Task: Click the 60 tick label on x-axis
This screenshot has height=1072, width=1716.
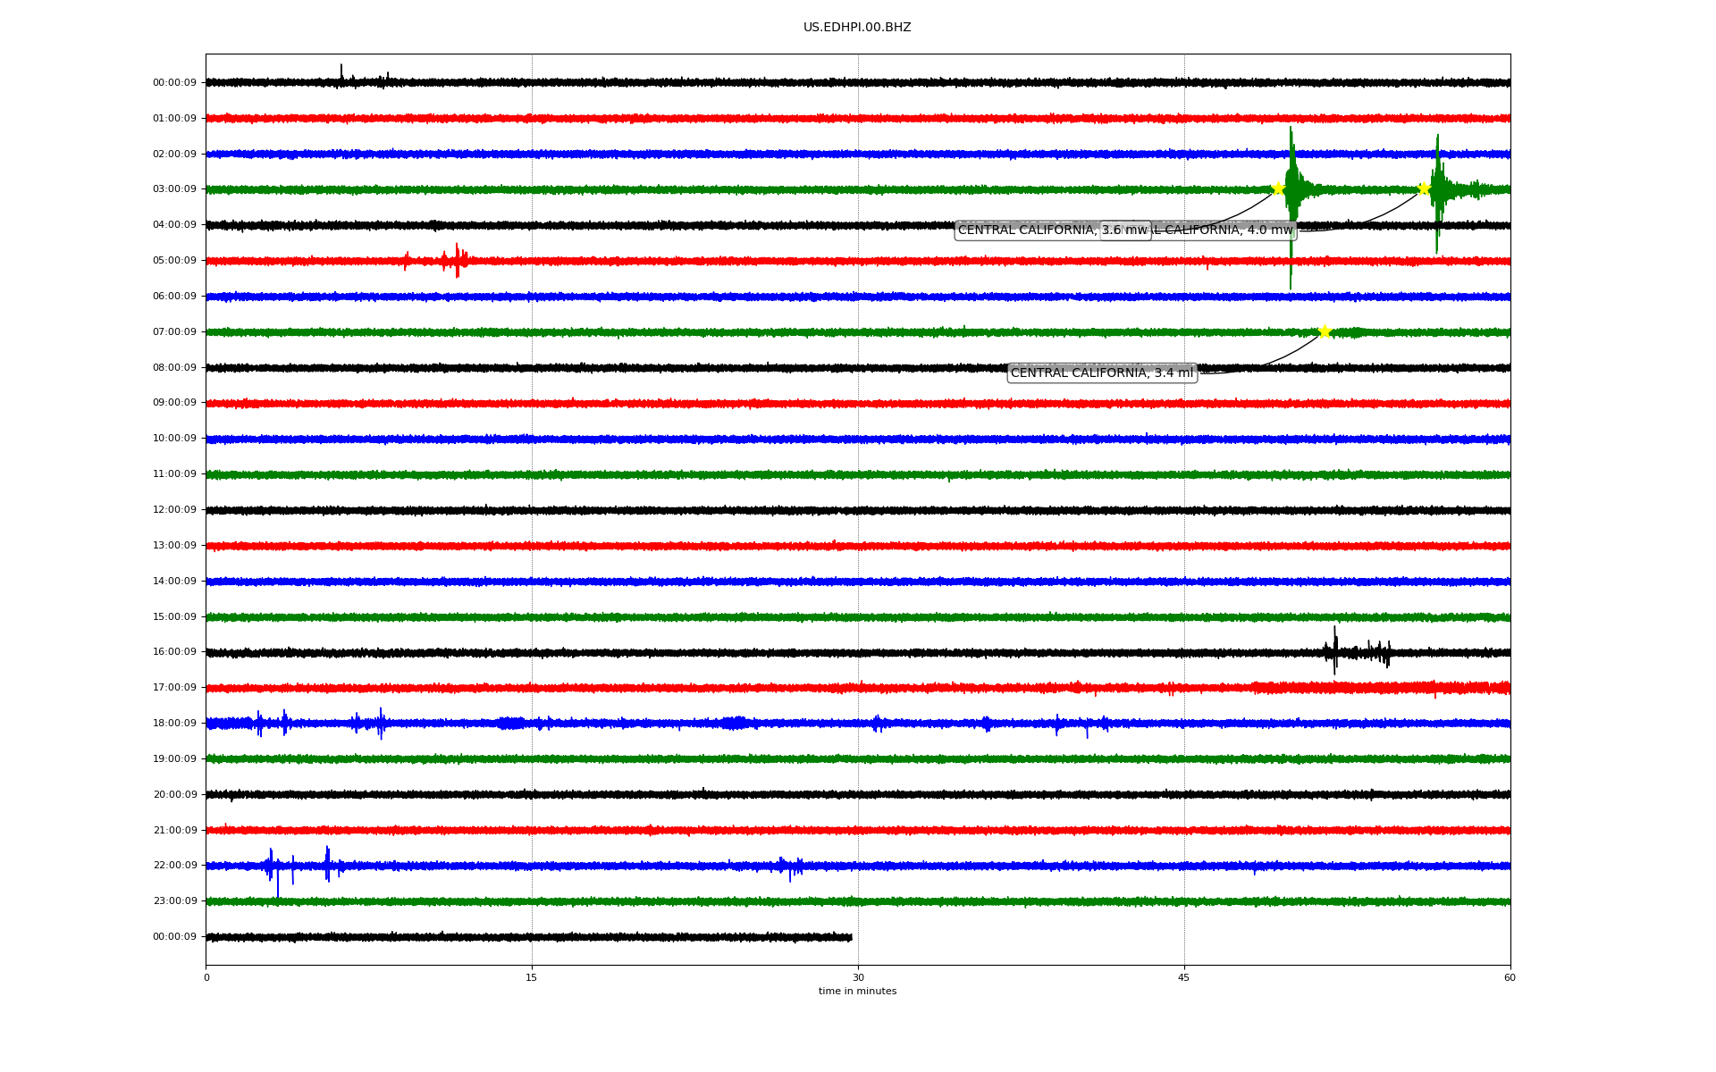Action: [1510, 977]
